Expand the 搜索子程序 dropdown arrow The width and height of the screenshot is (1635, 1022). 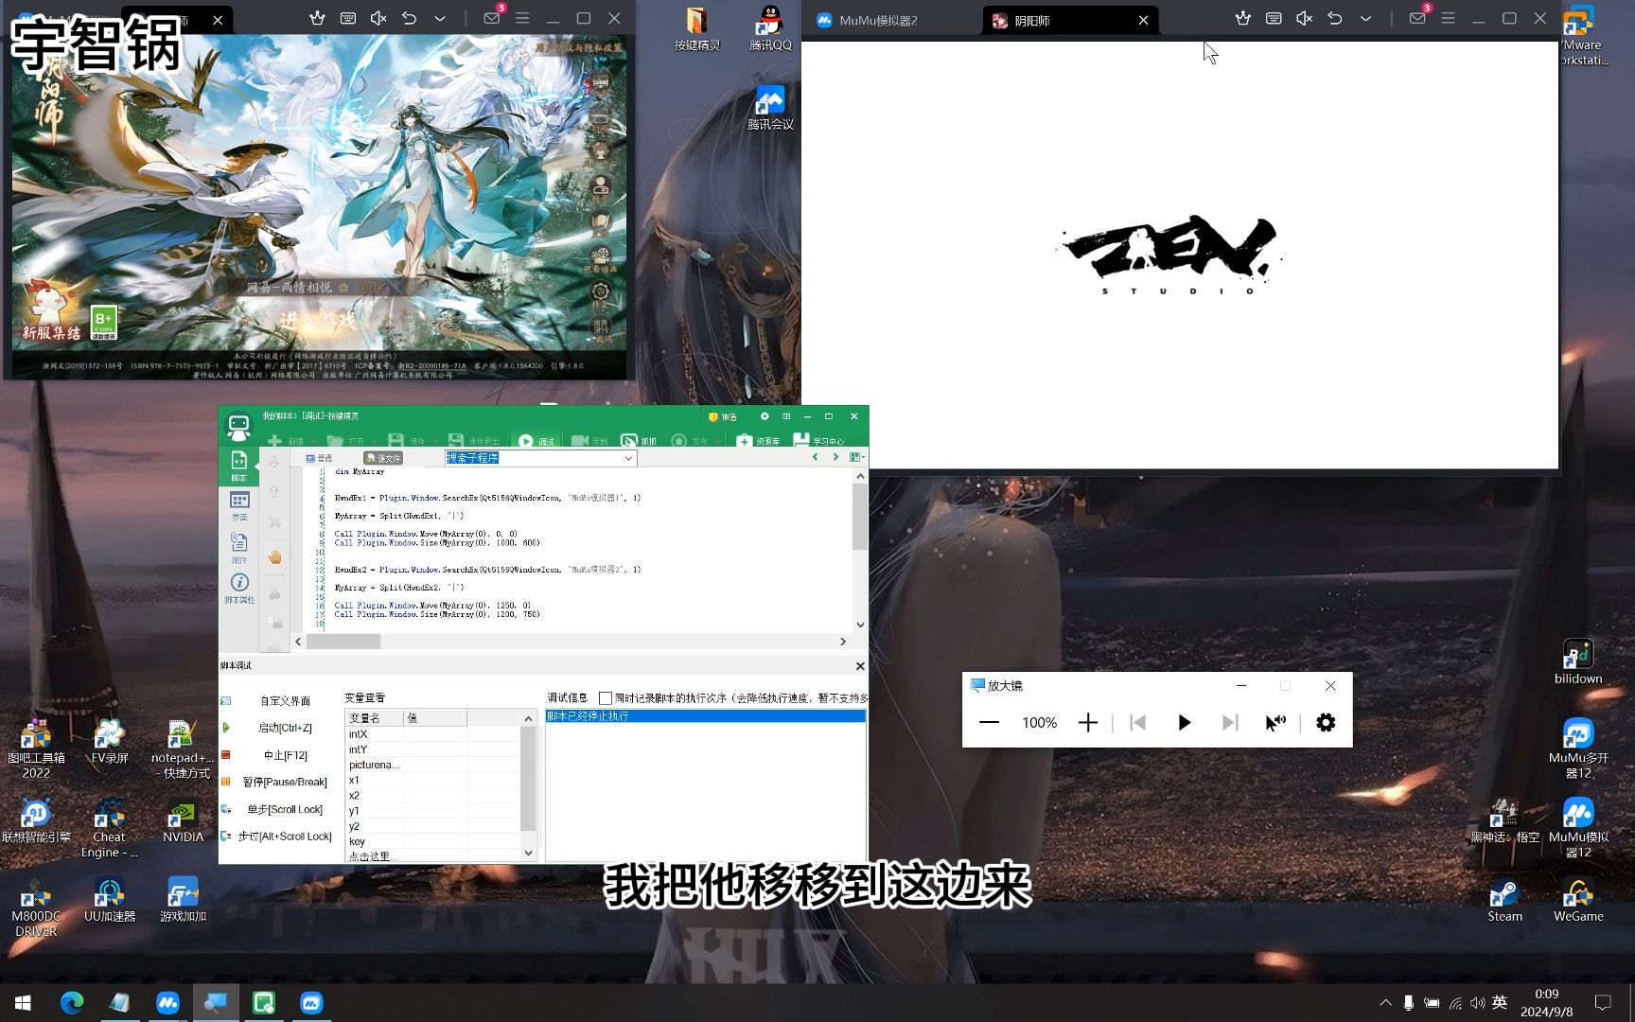628,458
